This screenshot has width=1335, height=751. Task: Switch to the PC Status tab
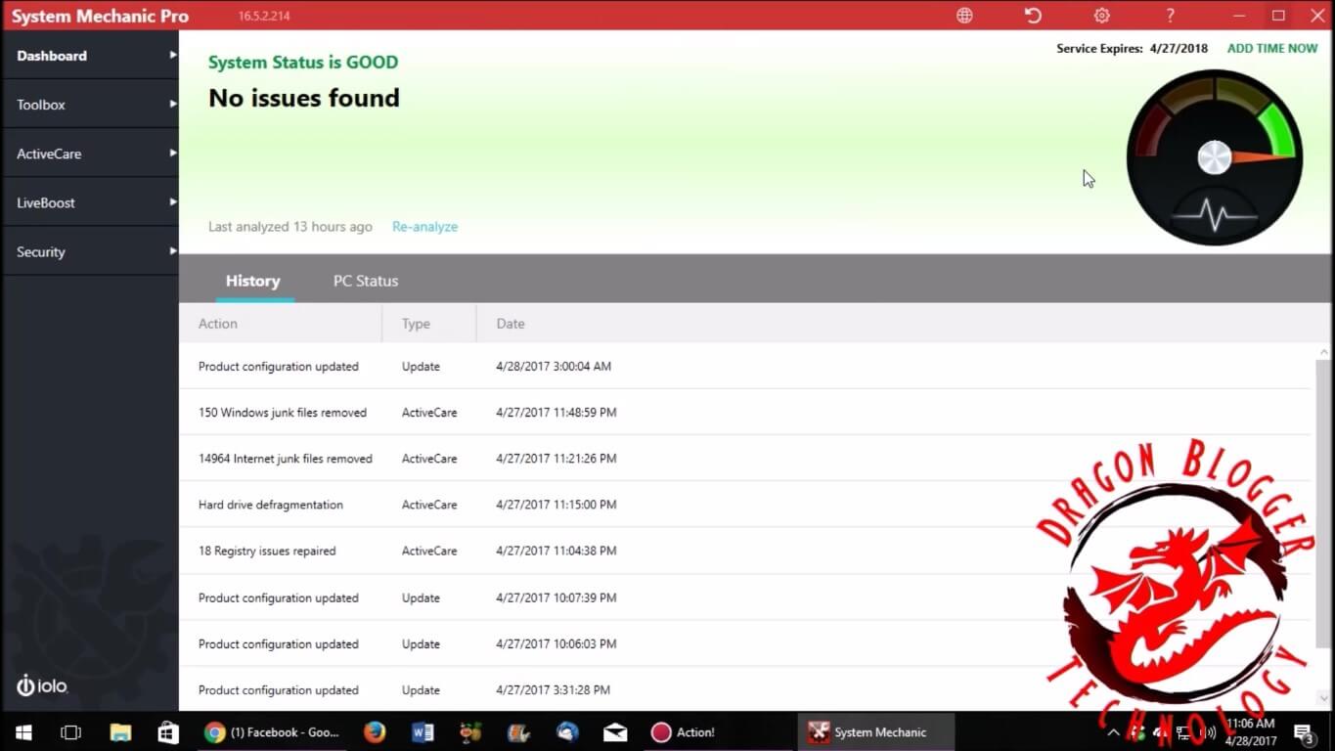[x=365, y=281]
